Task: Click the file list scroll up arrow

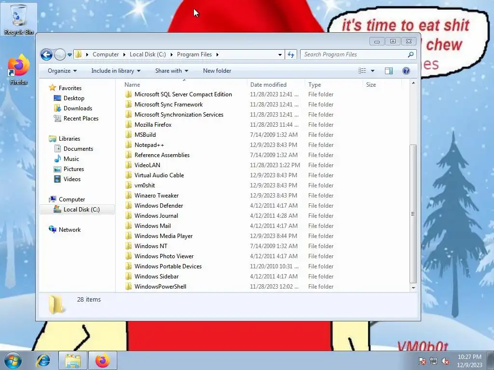Action: coord(413,83)
